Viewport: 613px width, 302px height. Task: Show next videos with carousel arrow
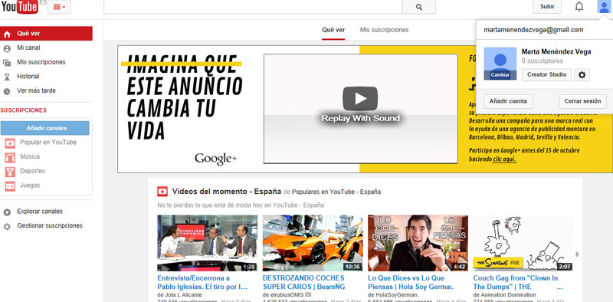[x=577, y=254]
